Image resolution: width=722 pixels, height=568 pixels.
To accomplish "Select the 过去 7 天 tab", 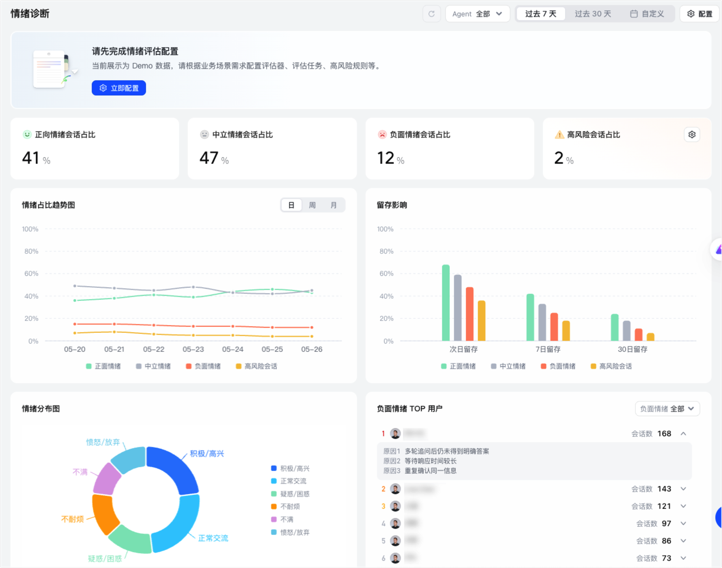I will tap(540, 14).
